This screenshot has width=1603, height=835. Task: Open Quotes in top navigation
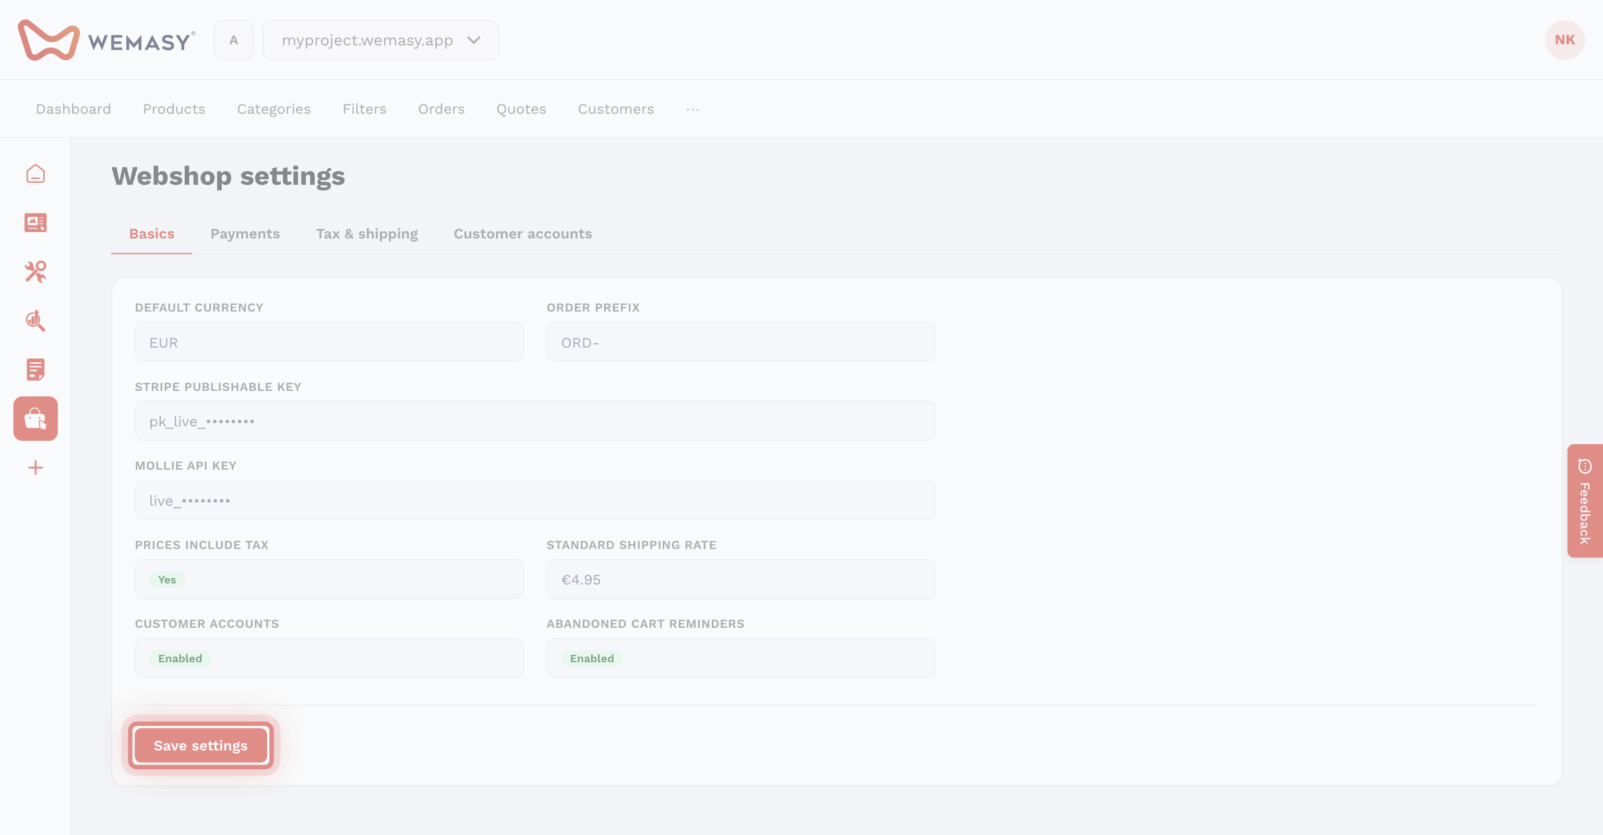521,109
